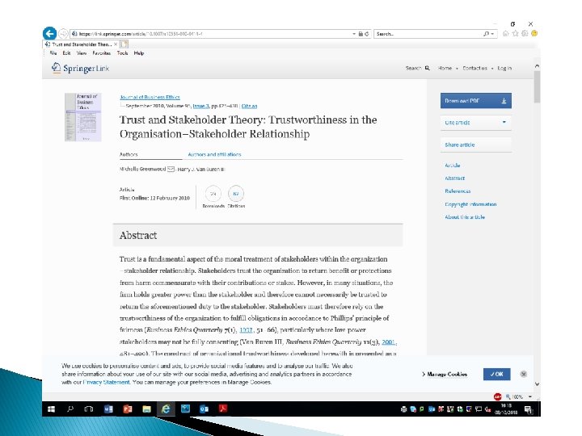Open the Windows Start button
Image resolution: width=582 pixels, height=436 pixels.
[x=52, y=409]
